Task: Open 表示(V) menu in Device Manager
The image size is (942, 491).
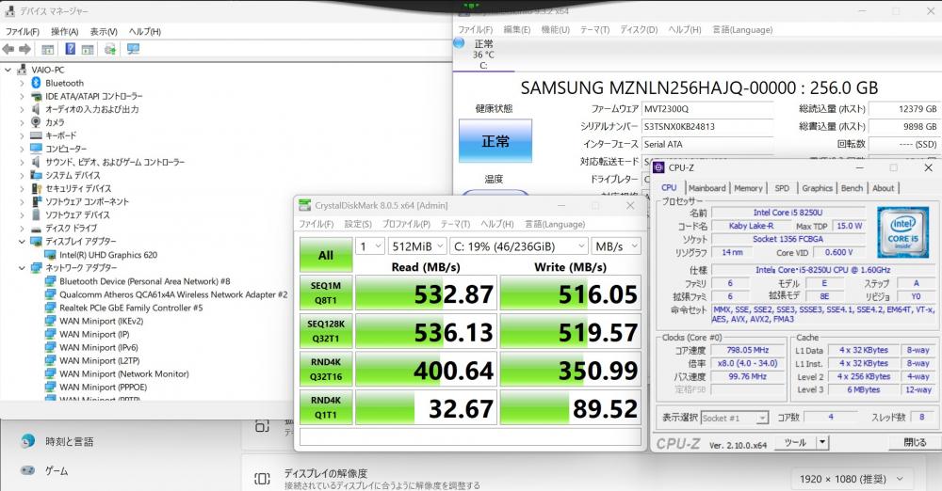Action: tap(104, 32)
